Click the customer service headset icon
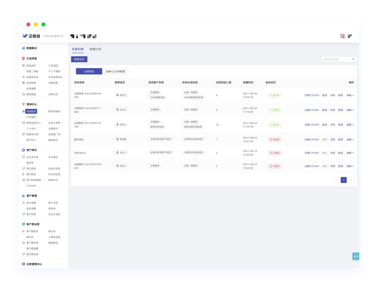The height and width of the screenshot is (287, 378). click(356, 256)
